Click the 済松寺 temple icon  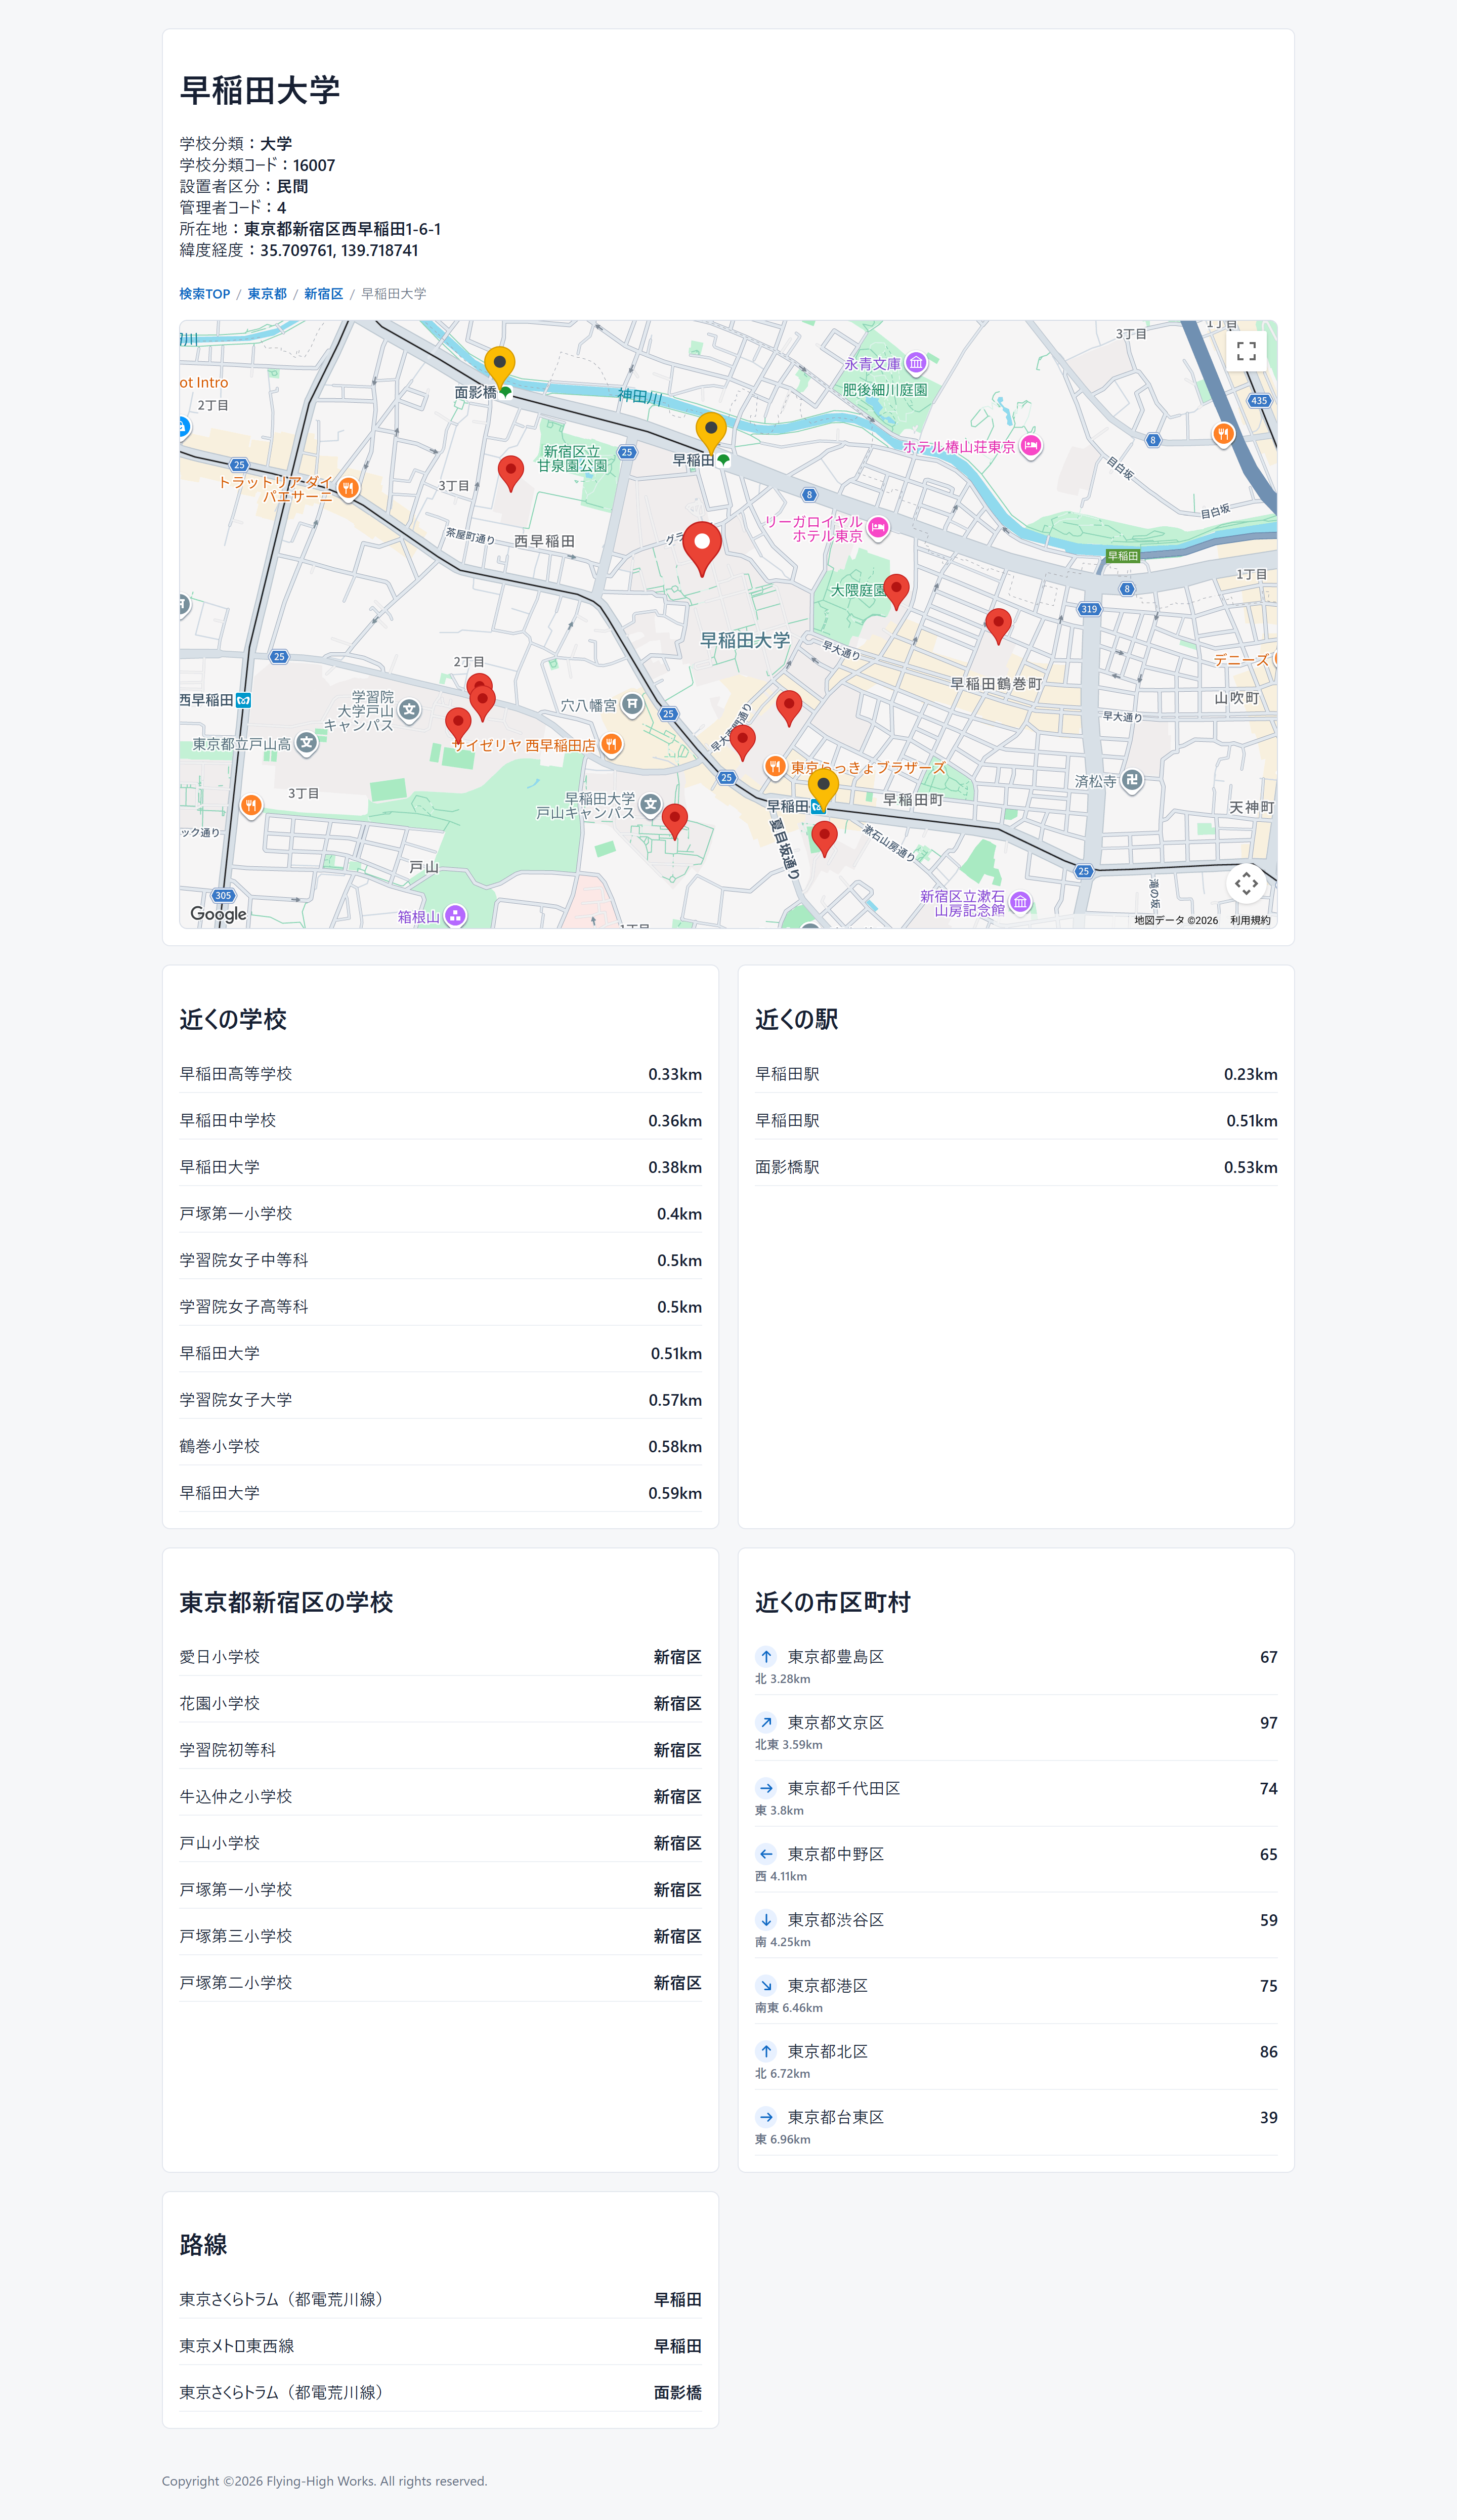(1131, 780)
